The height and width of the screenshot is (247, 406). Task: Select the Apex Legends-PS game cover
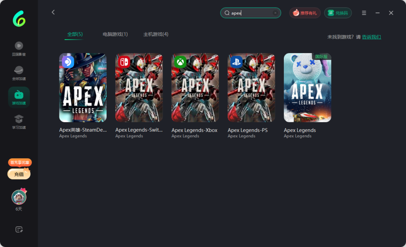pos(251,88)
